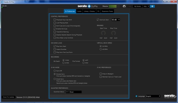178x103 pixels.
Task: Uncheck Use Auto Gain
Action: point(98,20)
